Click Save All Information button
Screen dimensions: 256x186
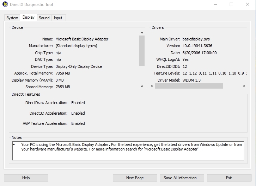(182, 178)
